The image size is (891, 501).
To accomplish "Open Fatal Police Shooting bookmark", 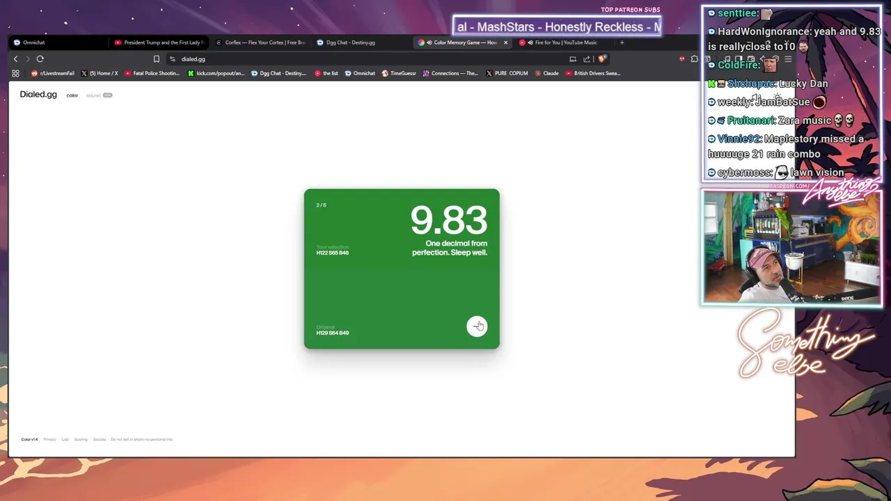I will tap(152, 73).
